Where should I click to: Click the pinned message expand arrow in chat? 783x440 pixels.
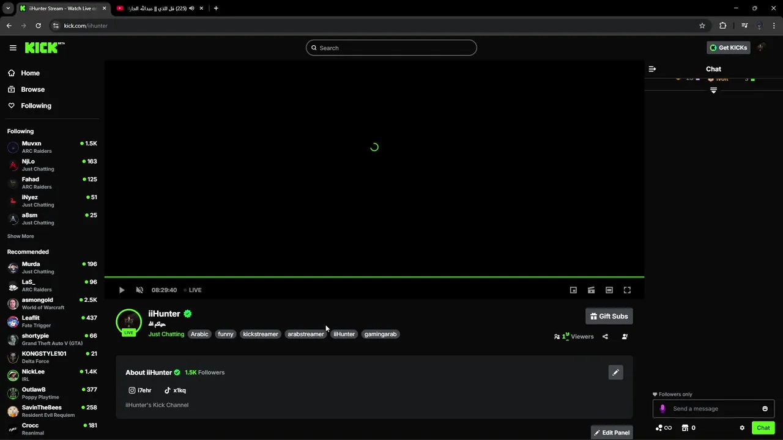[713, 90]
